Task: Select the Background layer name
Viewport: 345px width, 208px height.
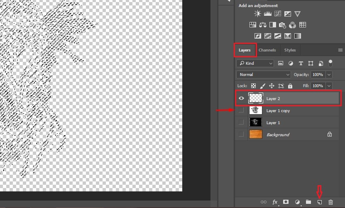Action: coord(278,135)
